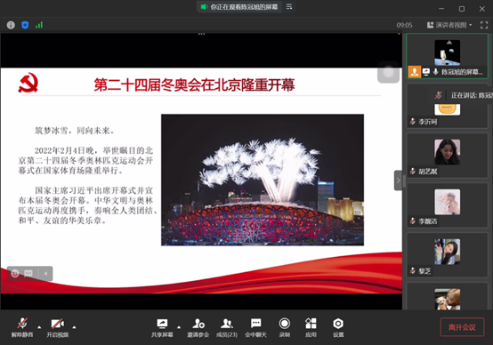Open the 应用 apps panel
493x345 pixels.
311,328
